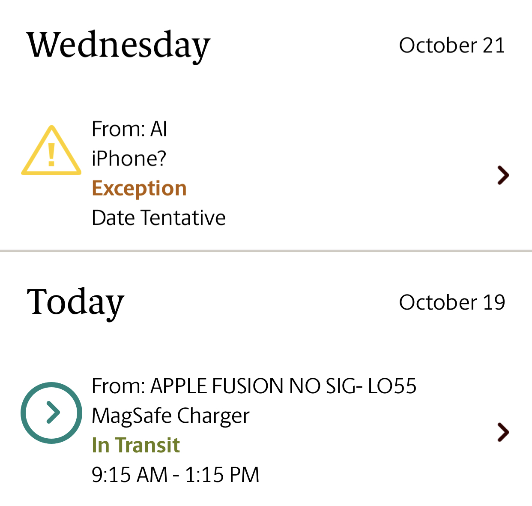Tap the green In Transit status
532x506 pixels.
pyautogui.click(x=136, y=445)
